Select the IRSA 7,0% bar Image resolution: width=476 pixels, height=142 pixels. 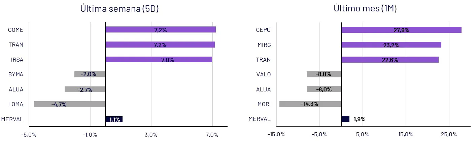[159, 60]
